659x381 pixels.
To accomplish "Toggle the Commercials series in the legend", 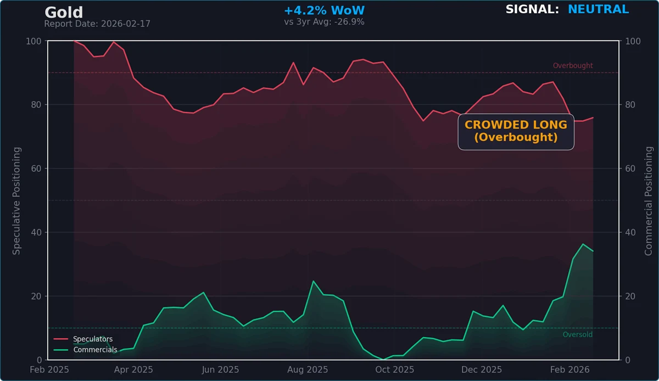I will point(95,350).
